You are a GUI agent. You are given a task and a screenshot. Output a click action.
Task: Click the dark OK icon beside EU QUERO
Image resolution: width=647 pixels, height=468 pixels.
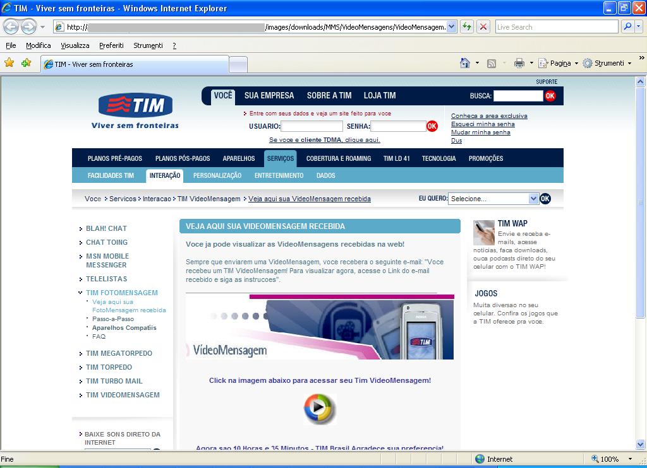545,199
